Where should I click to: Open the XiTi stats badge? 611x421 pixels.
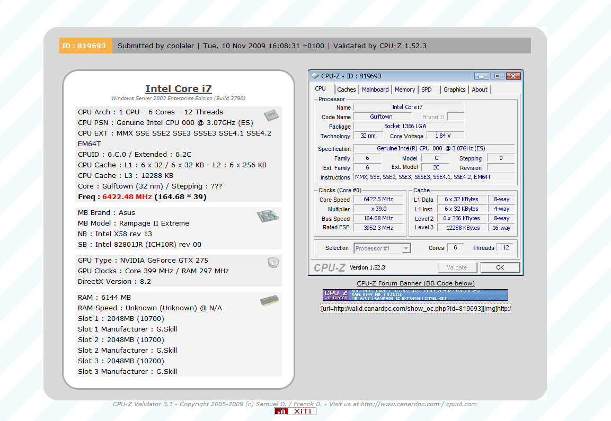295,411
